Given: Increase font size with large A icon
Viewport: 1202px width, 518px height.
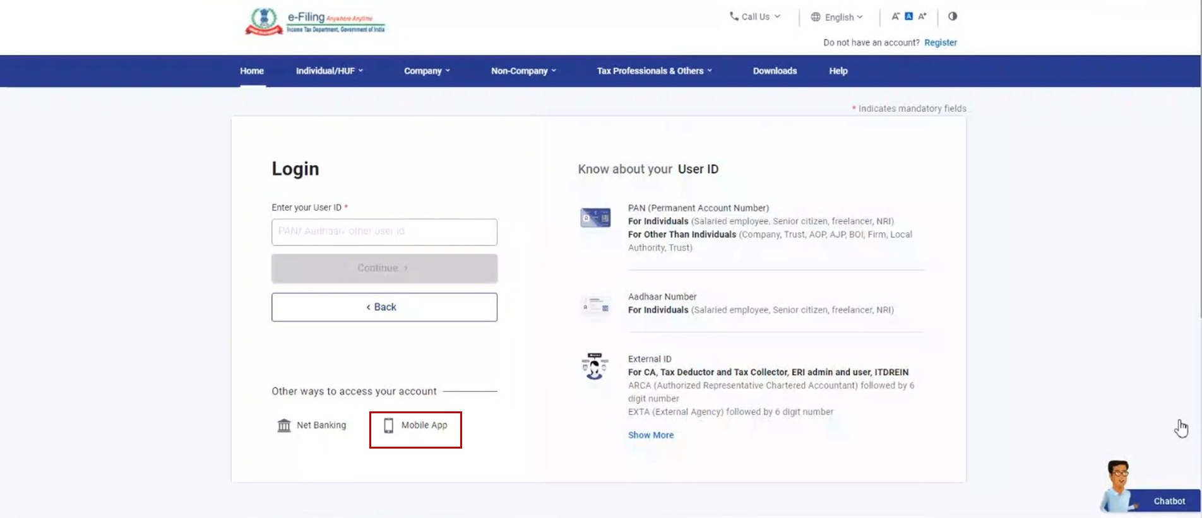Looking at the screenshot, I should click(922, 16).
